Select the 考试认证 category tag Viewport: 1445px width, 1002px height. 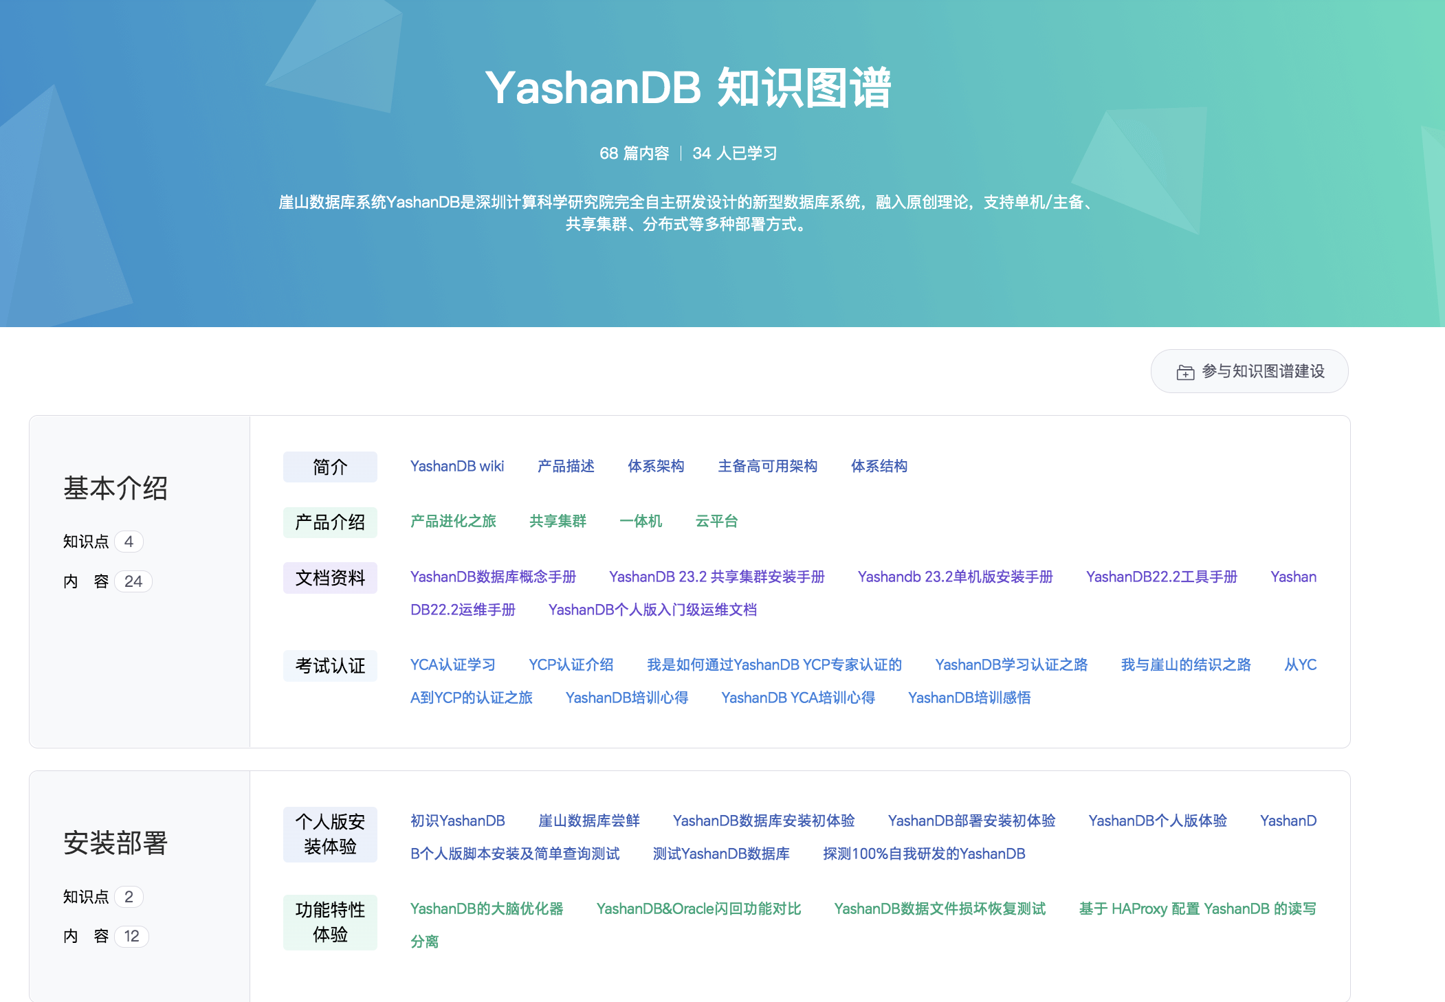(x=330, y=666)
